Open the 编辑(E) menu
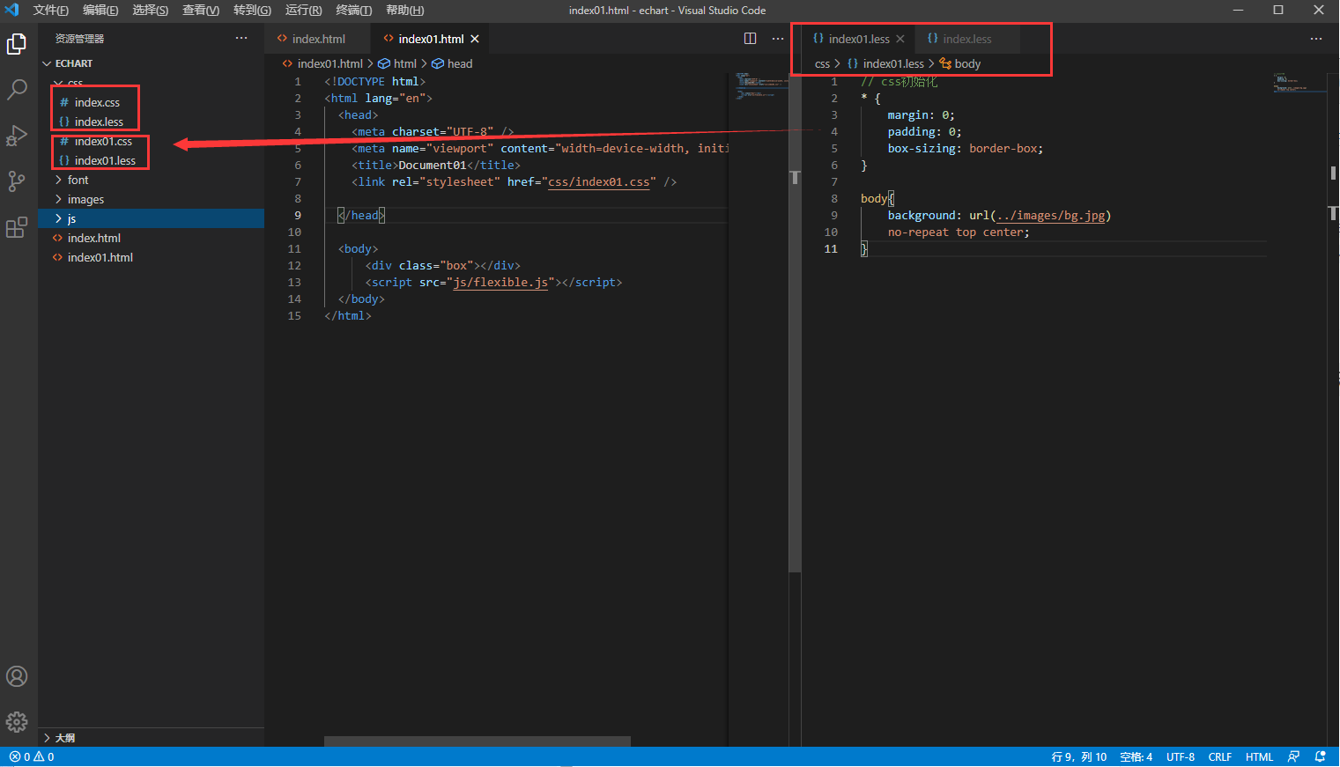1340x767 pixels. pyautogui.click(x=100, y=10)
